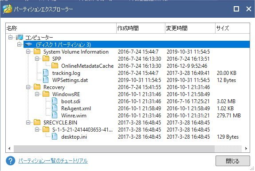
Task: Select the S-1-5-21-2414403653-41... label
Action: pyautogui.click(x=82, y=130)
